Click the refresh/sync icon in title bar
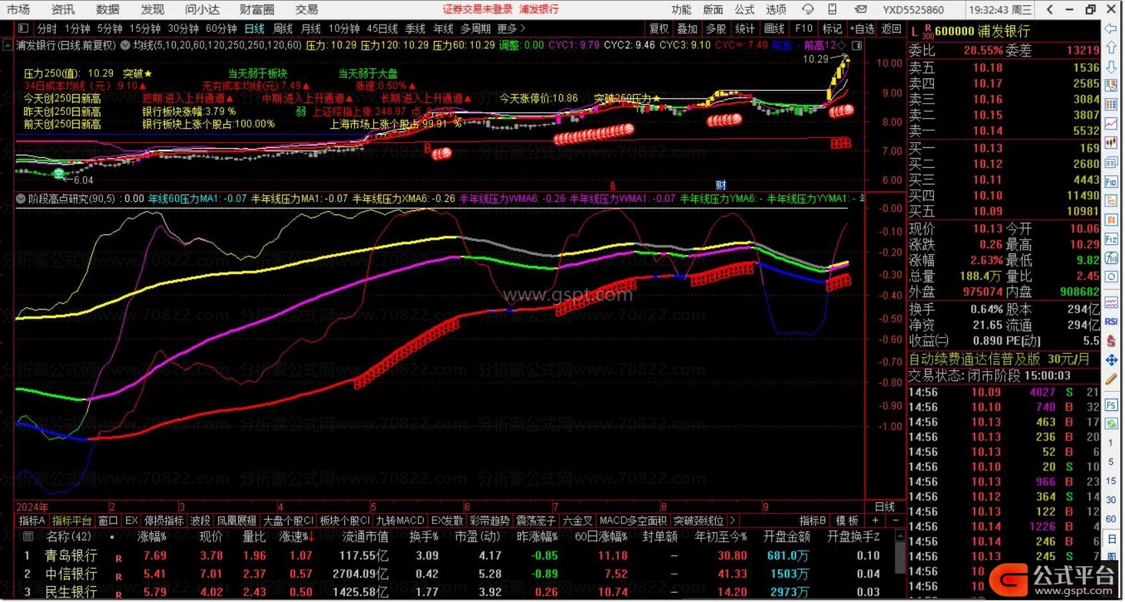1125x602 pixels. click(808, 9)
